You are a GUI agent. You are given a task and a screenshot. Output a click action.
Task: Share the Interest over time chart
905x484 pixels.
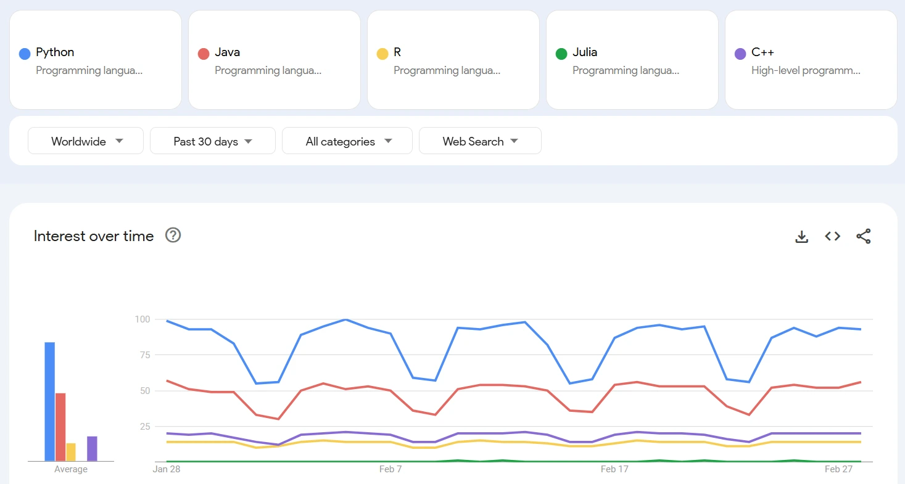click(864, 236)
